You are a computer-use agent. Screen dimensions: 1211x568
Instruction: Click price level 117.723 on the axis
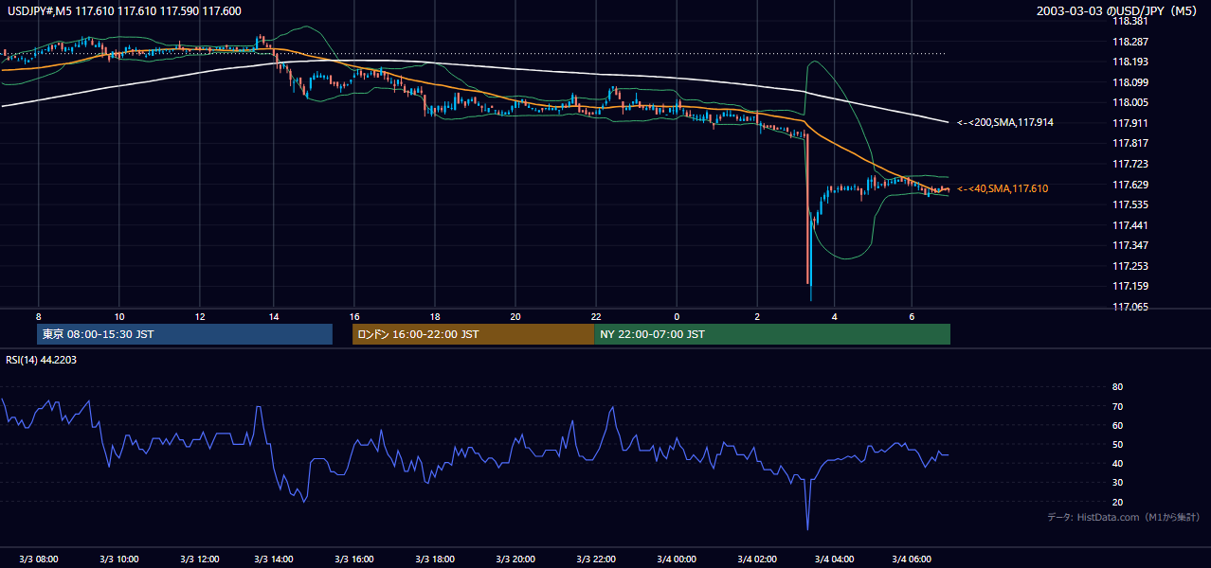pyautogui.click(x=1130, y=164)
